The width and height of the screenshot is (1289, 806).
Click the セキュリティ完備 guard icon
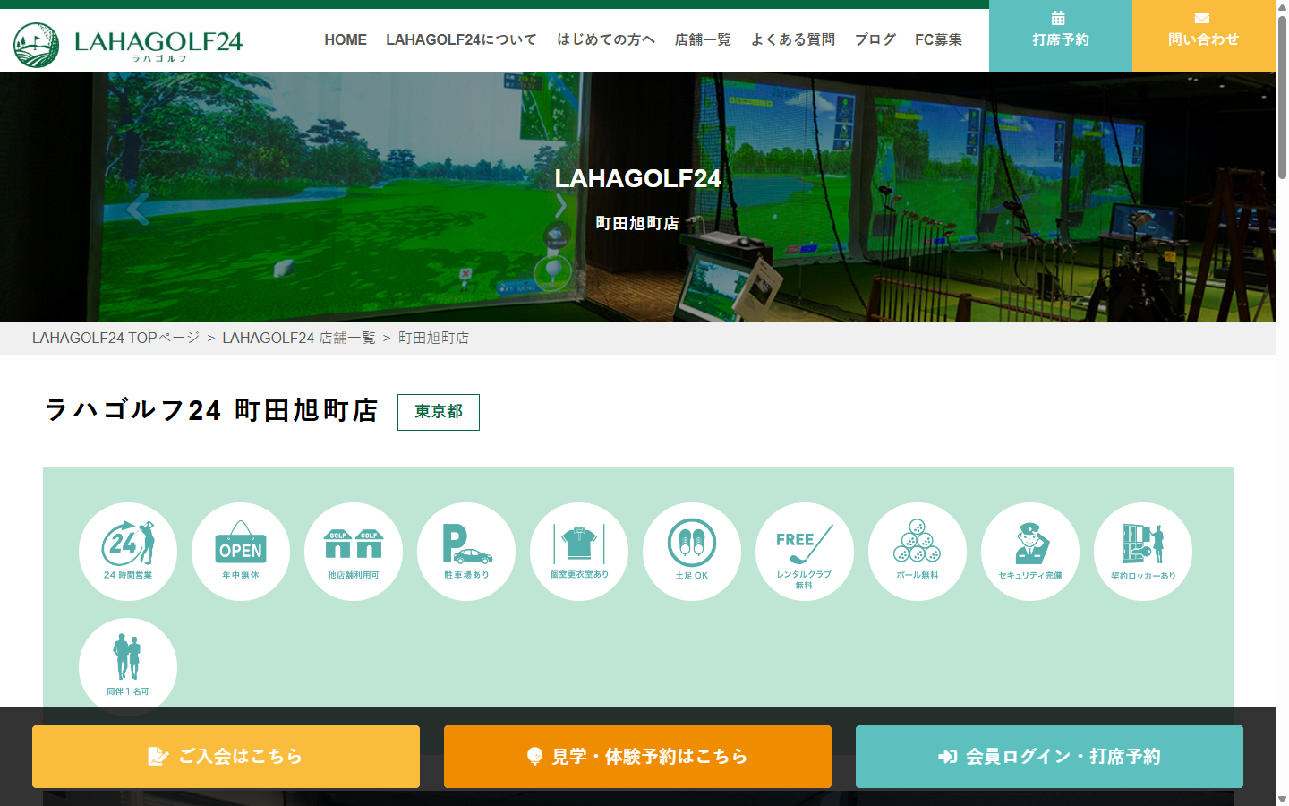point(1030,552)
